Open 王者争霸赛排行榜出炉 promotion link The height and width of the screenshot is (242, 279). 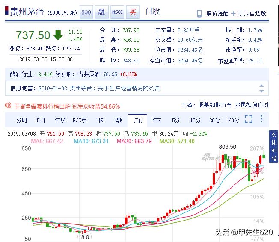coord(67,106)
